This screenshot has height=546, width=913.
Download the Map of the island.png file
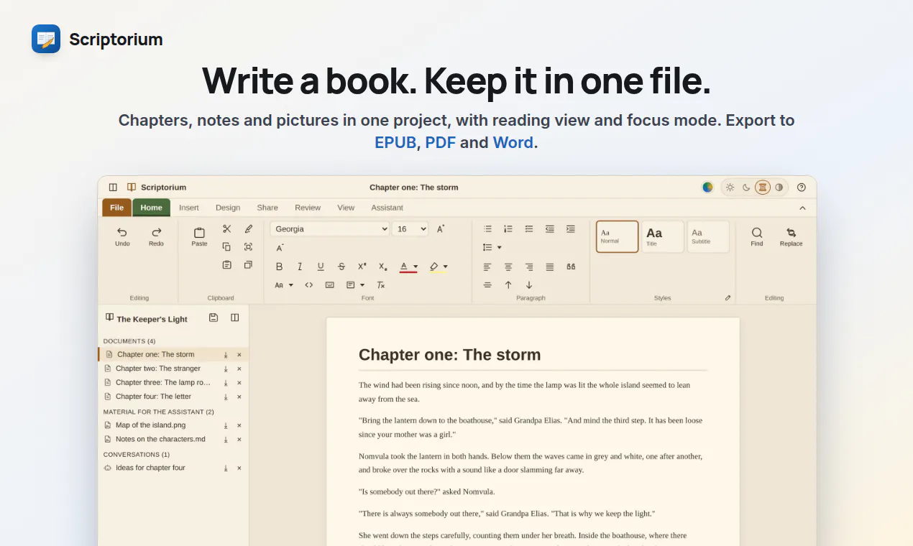226,425
